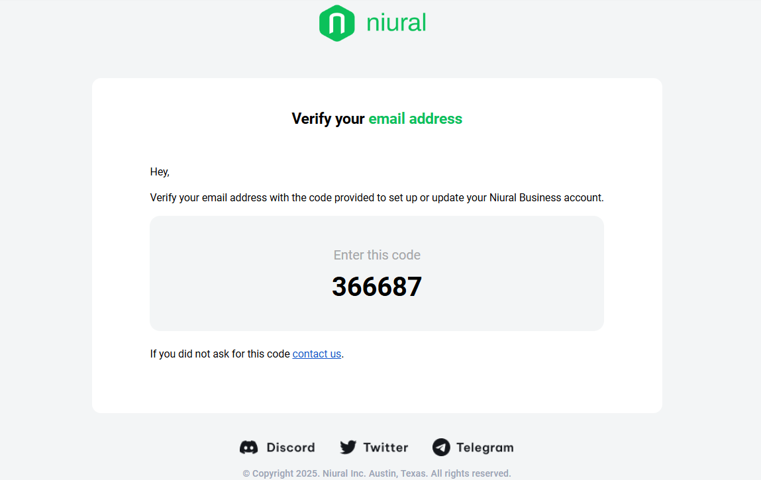
Task: Click the Discord text label
Action: point(291,448)
